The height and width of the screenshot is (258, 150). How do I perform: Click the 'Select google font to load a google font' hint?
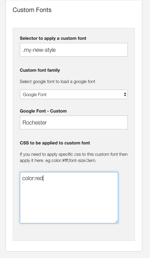(57, 82)
